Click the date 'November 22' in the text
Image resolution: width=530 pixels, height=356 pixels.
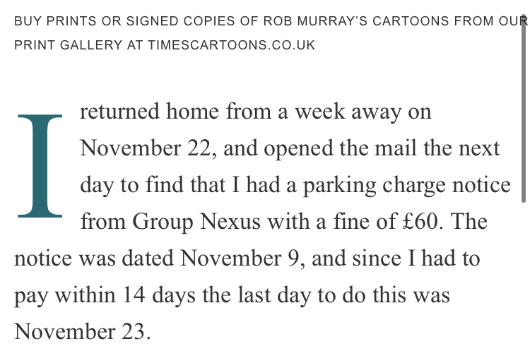pos(146,148)
